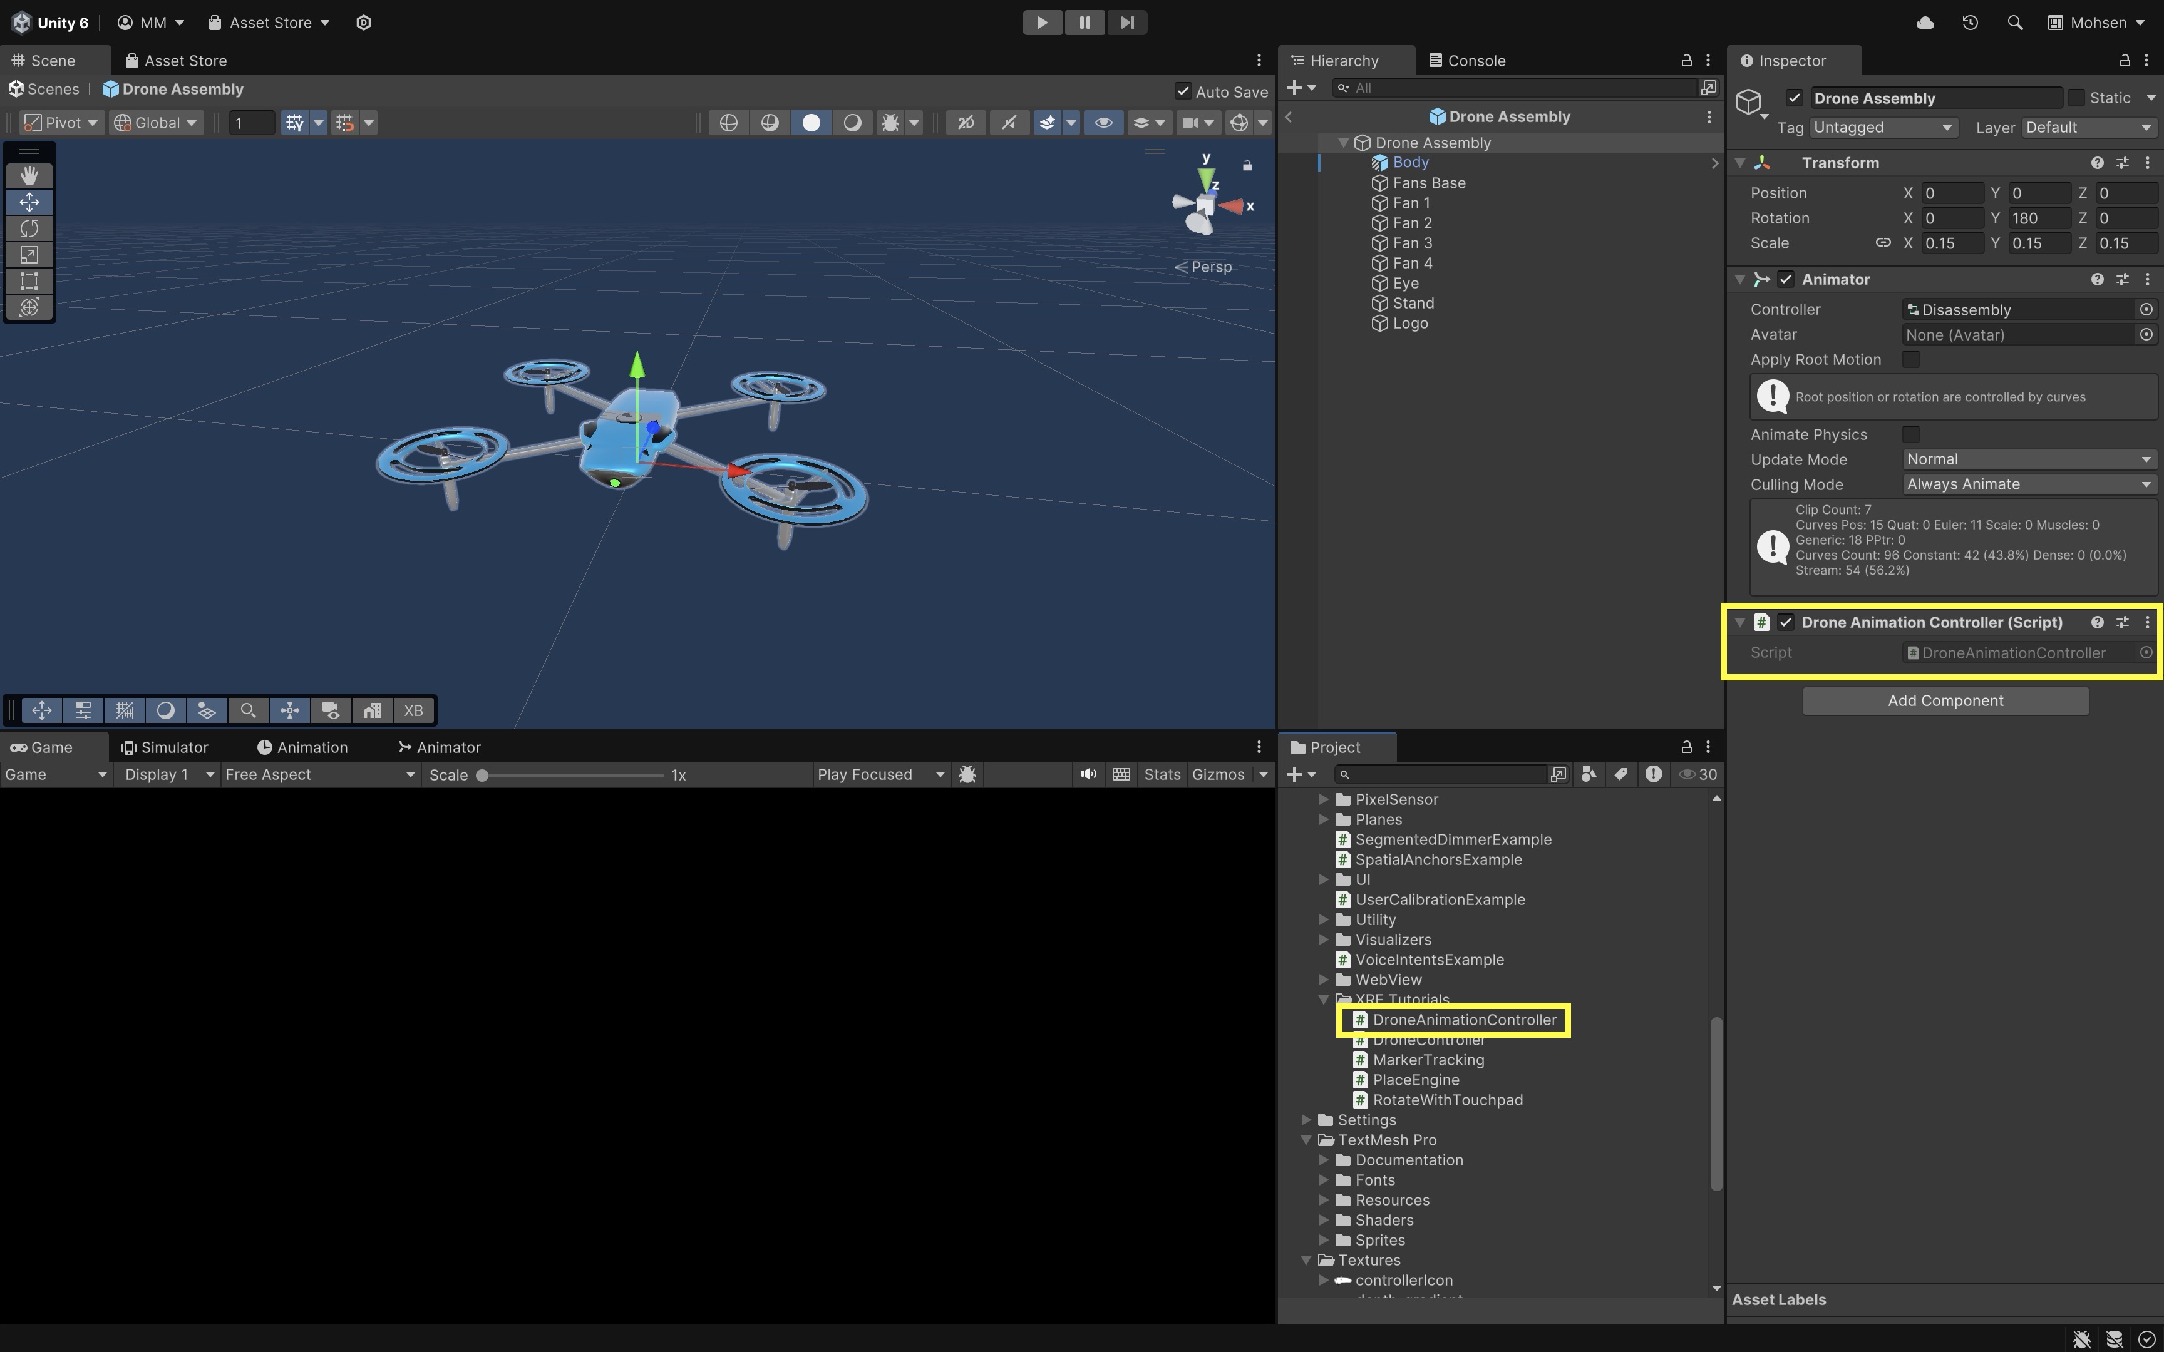Click the Add Component button
The width and height of the screenshot is (2164, 1352).
click(x=1945, y=701)
